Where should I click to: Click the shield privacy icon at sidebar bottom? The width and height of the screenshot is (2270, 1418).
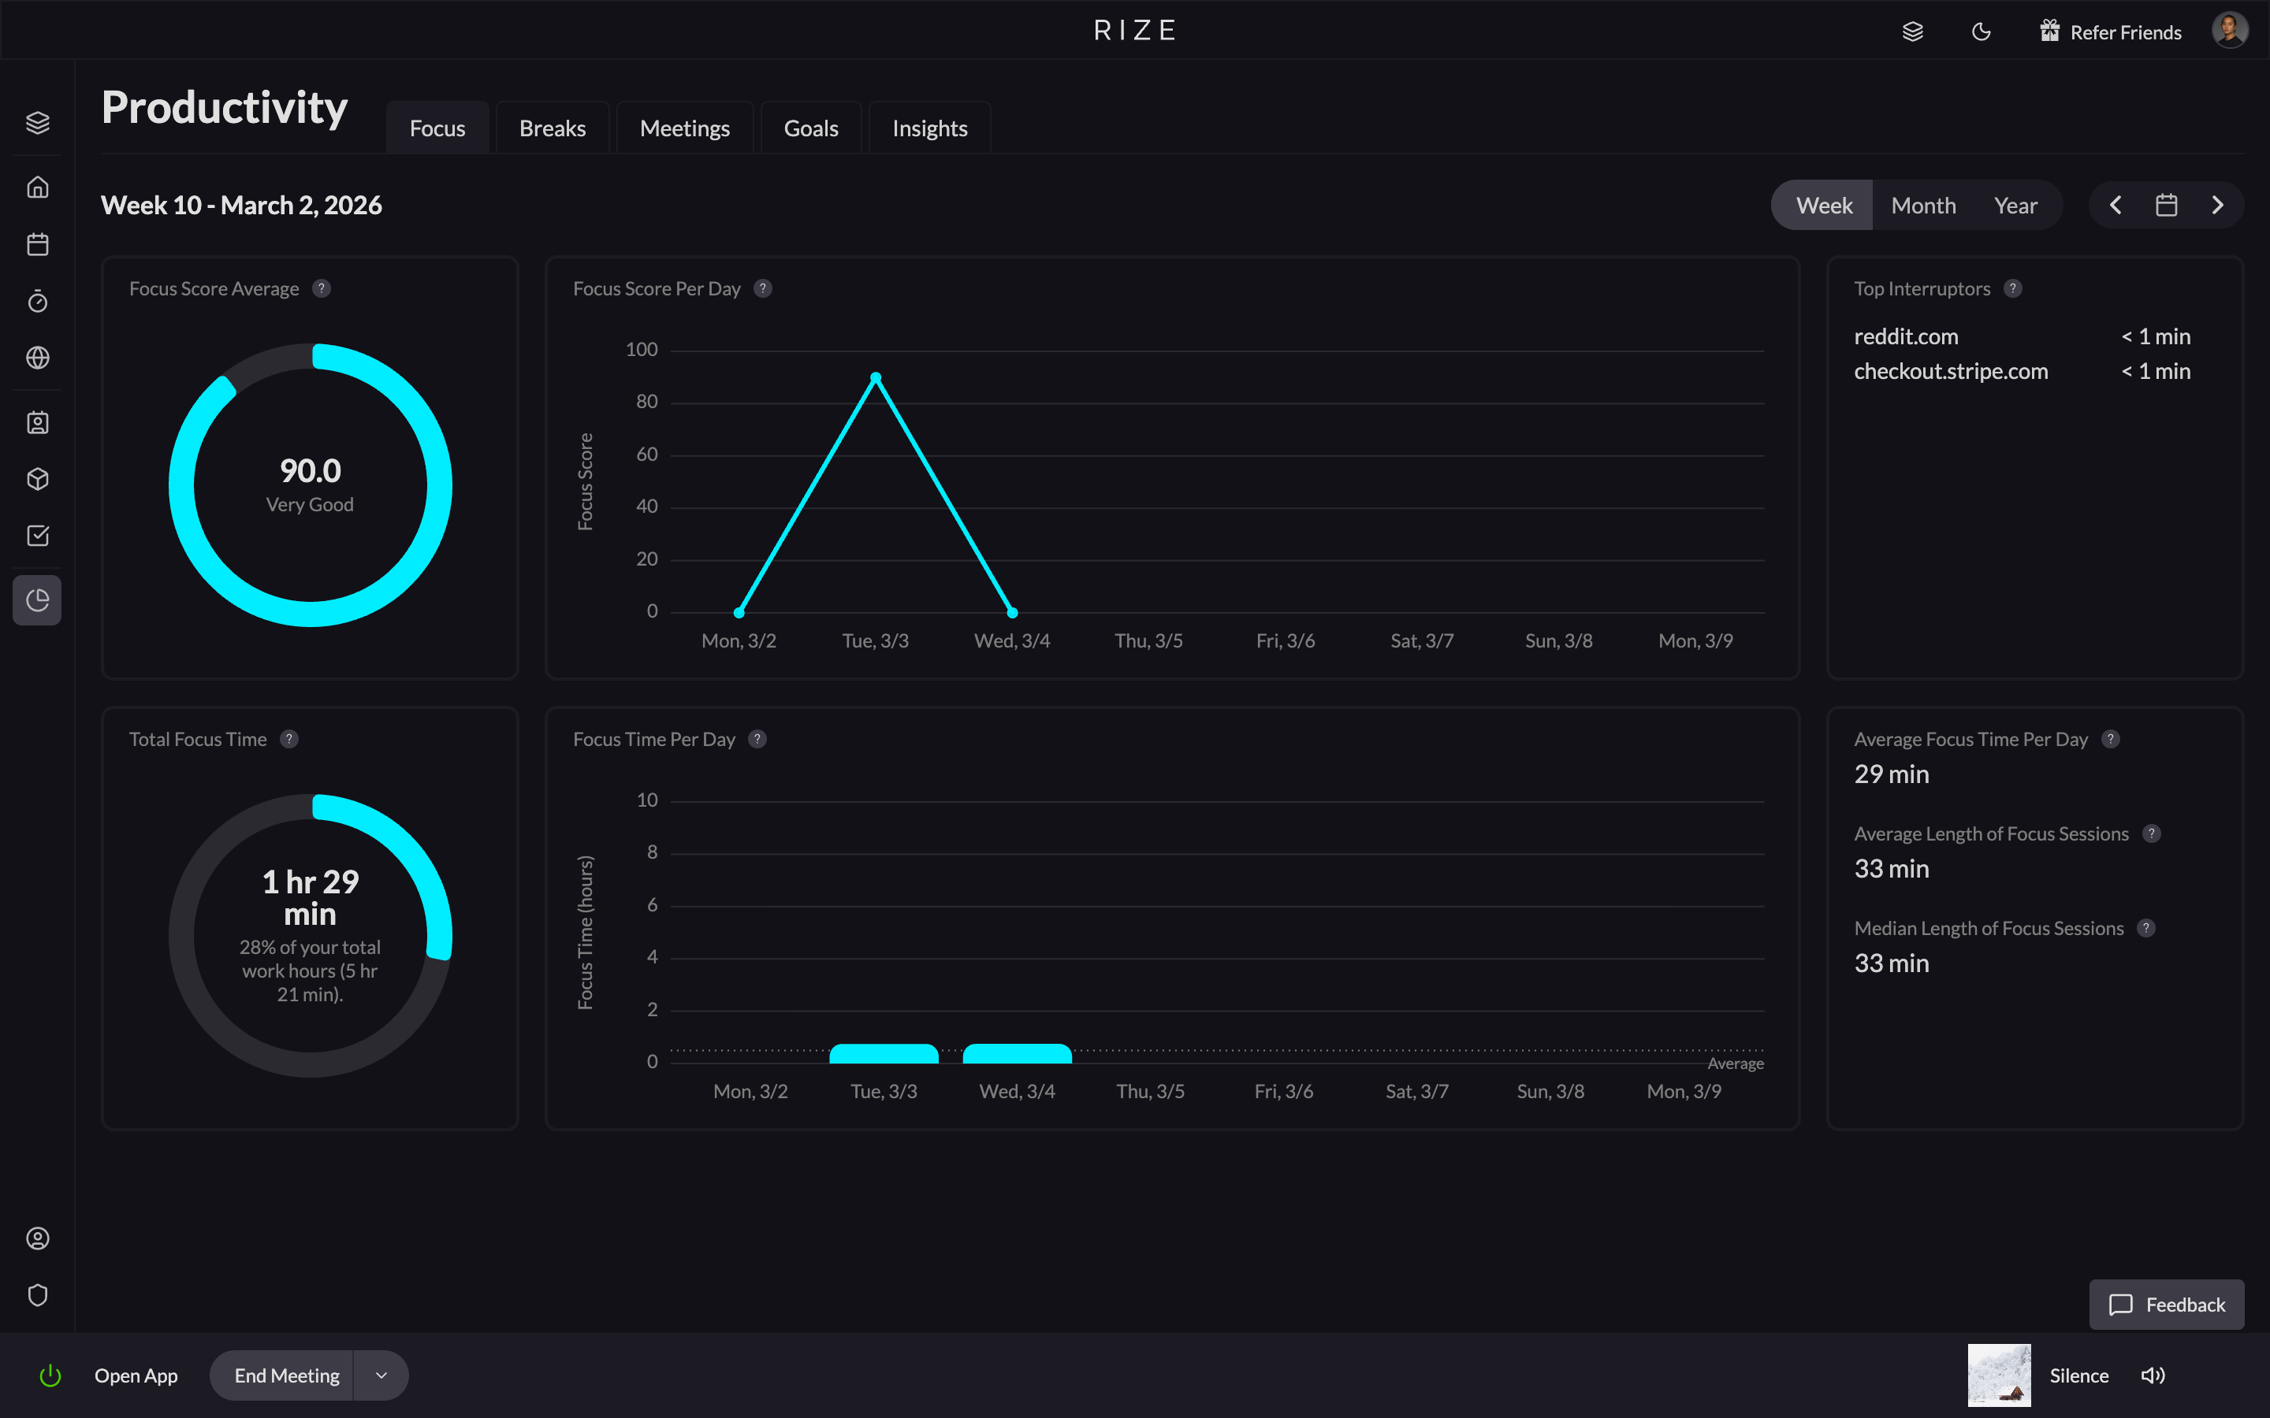(x=38, y=1295)
